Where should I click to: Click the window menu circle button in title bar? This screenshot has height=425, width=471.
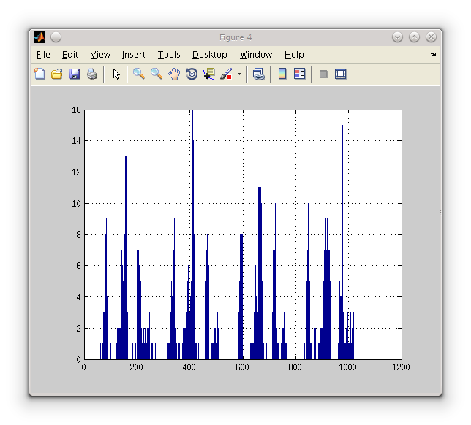56,37
